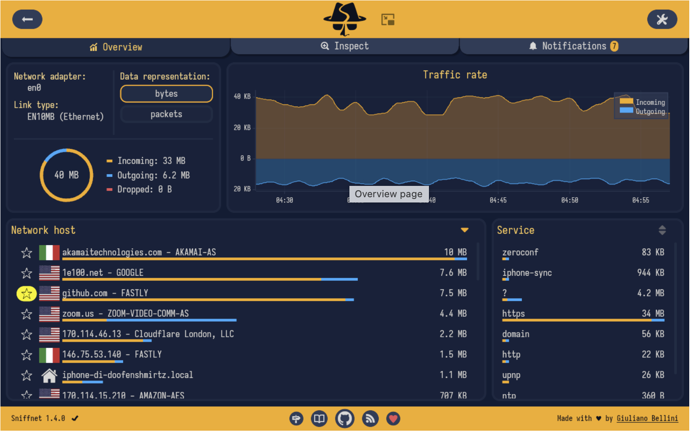The width and height of the screenshot is (691, 432).
Task: Open settings with the wrench icon
Action: point(661,19)
